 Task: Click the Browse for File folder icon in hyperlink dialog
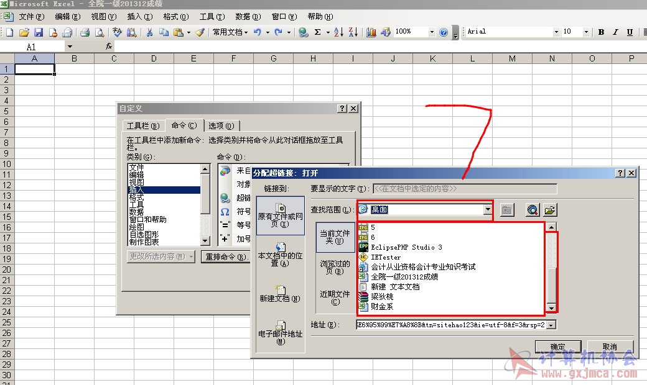click(549, 210)
